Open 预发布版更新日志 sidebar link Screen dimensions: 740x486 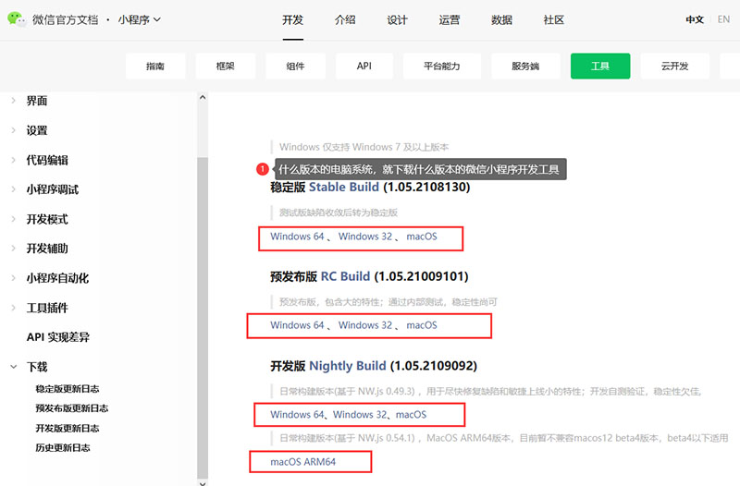72,408
